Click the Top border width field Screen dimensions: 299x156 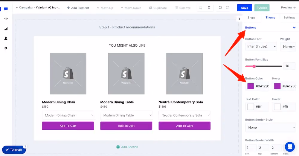pos(263,148)
